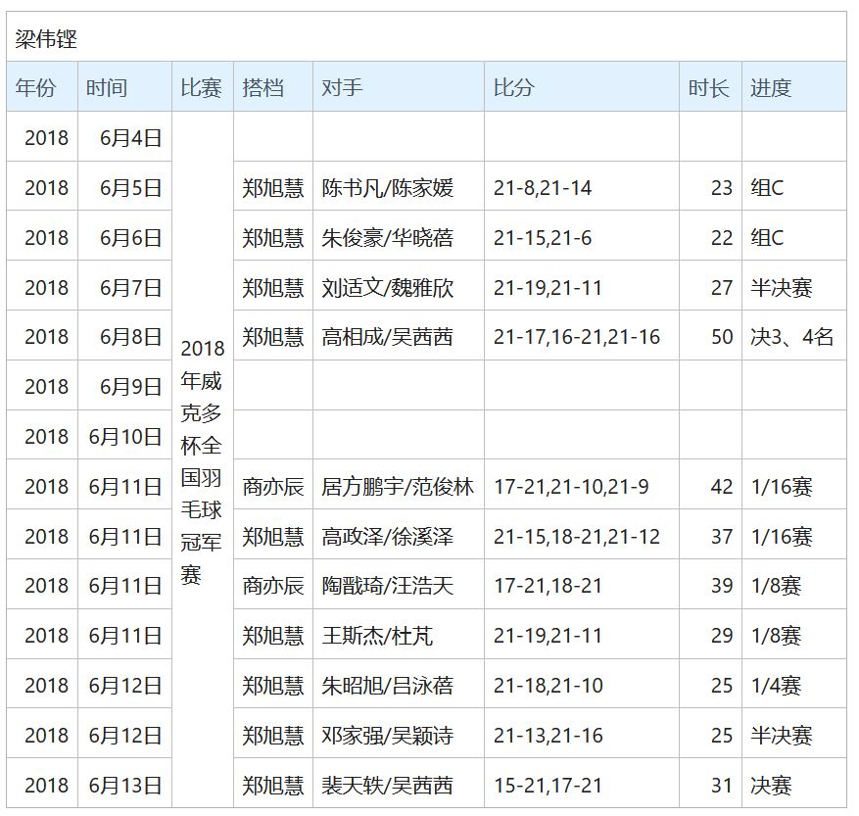
Task: Select opponent 居方鹏宇/范俊林
Action: (x=397, y=487)
